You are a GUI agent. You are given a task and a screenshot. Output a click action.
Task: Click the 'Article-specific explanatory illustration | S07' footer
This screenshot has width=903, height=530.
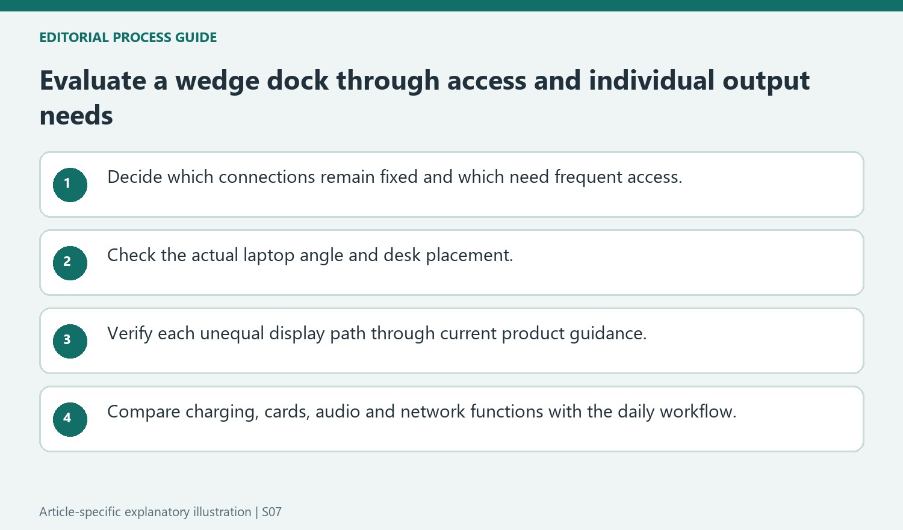[160, 512]
